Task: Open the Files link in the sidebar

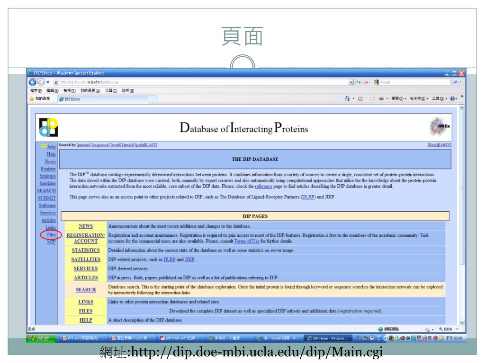Action: 51,235
